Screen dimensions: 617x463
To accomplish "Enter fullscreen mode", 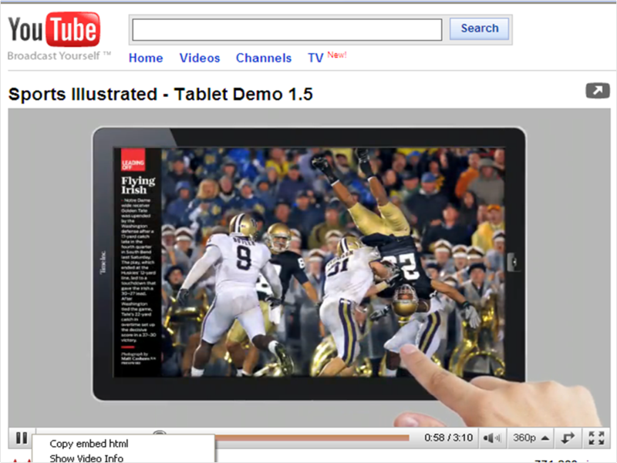I will click(x=596, y=438).
